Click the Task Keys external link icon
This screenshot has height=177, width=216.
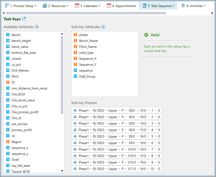24,19
